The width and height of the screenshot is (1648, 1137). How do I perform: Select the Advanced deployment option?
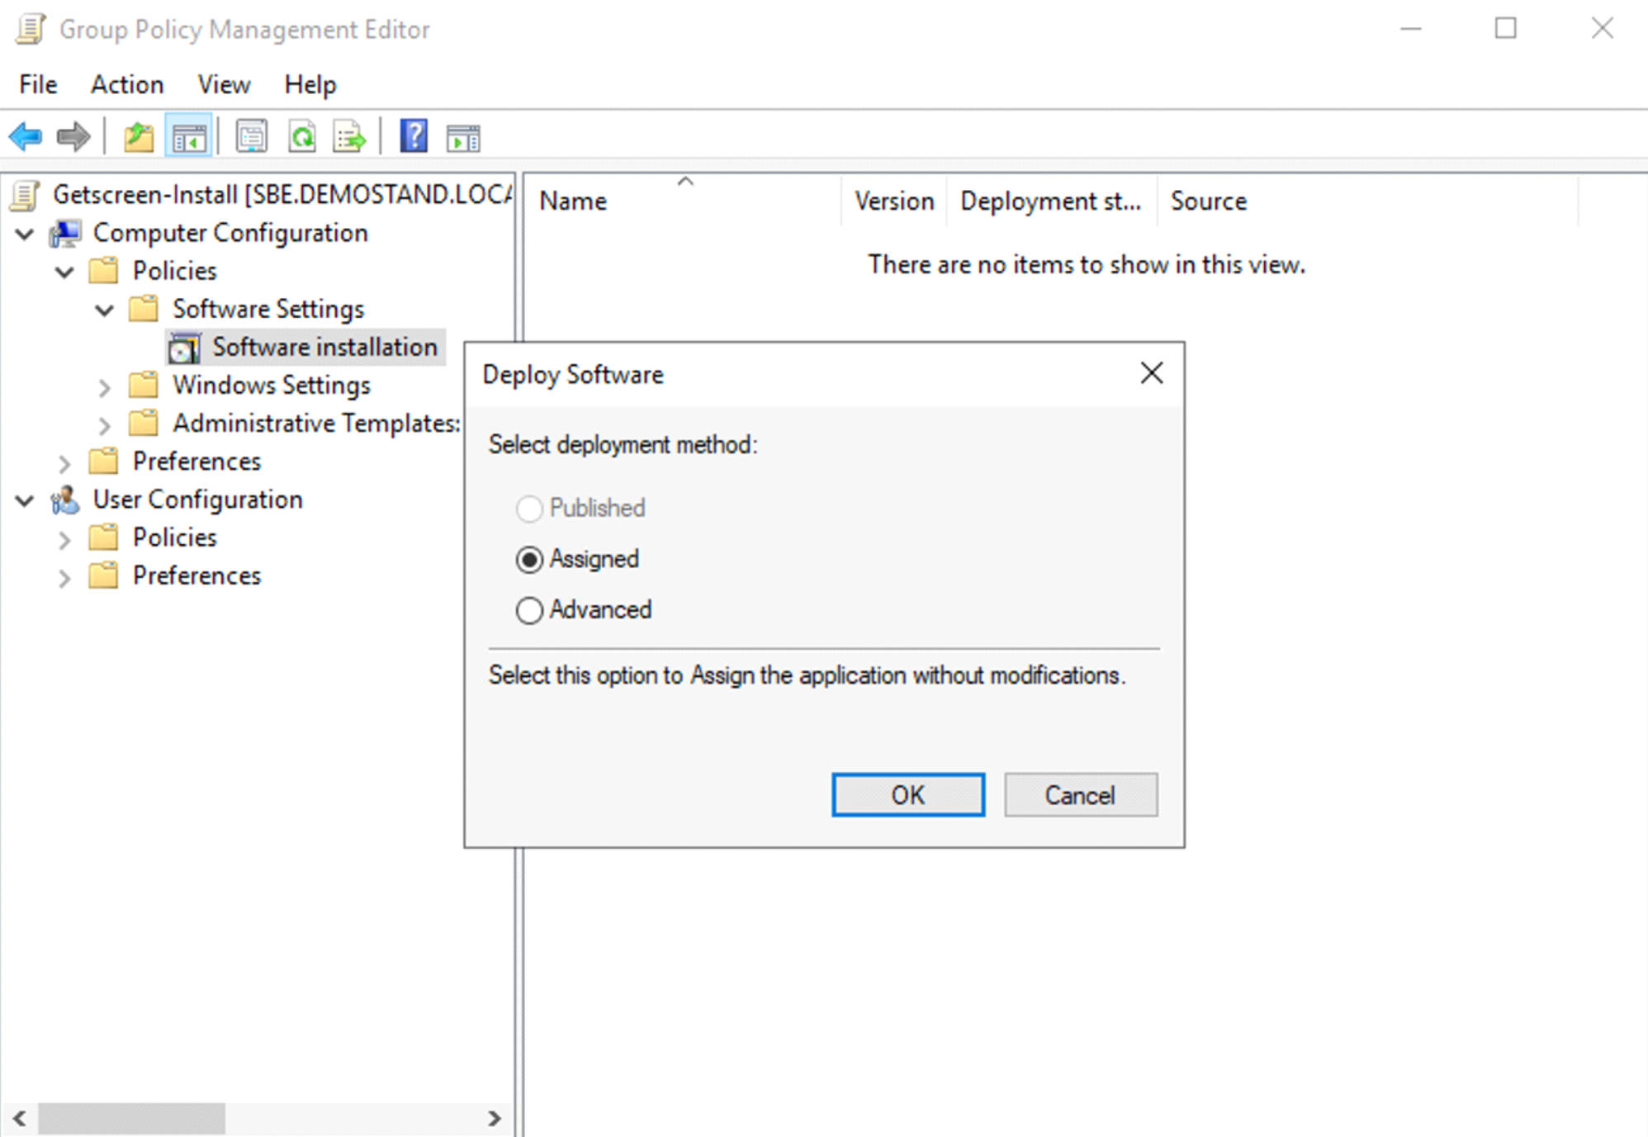(x=529, y=610)
